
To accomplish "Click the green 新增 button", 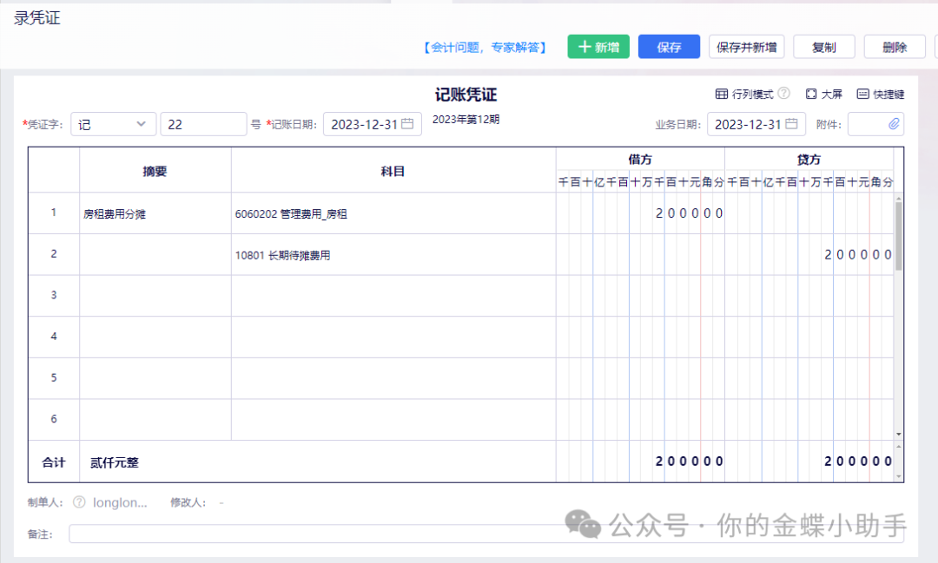I will (x=598, y=47).
